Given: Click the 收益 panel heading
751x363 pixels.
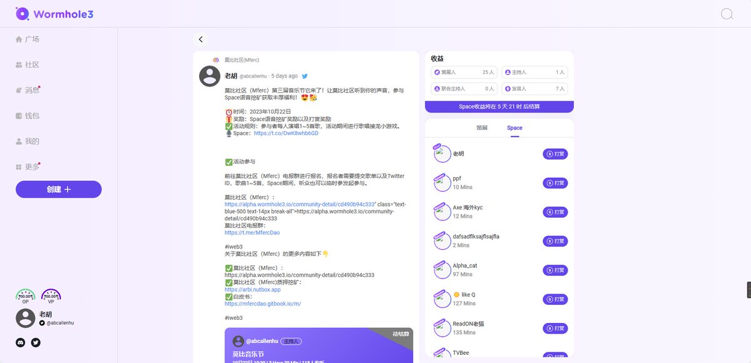Looking at the screenshot, I should click(x=437, y=58).
